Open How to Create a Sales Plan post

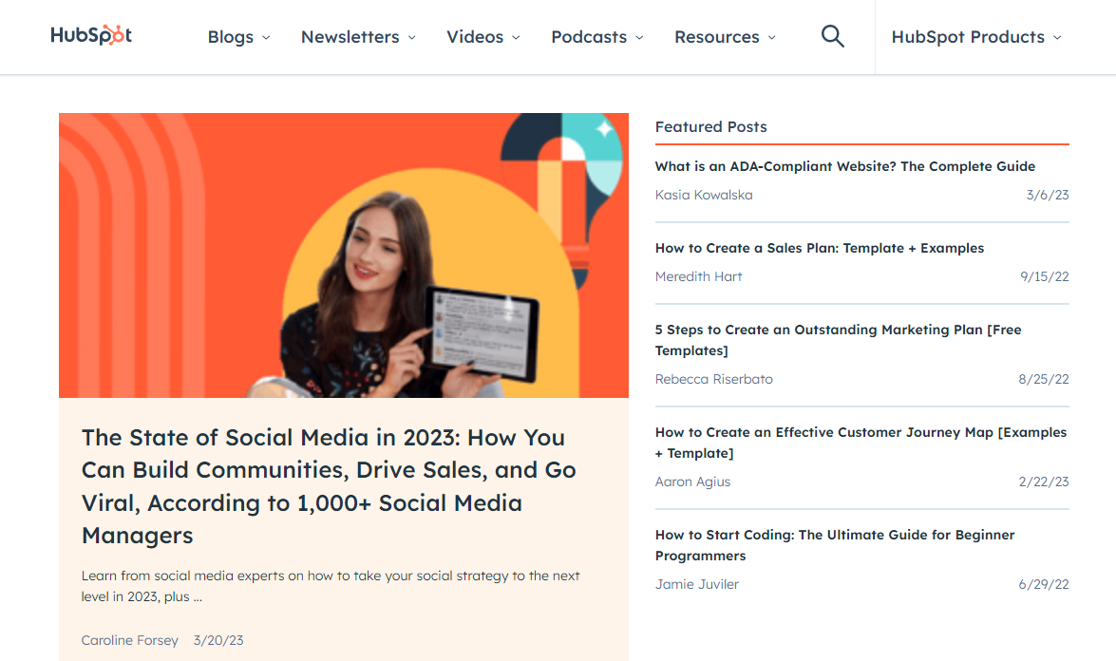820,248
